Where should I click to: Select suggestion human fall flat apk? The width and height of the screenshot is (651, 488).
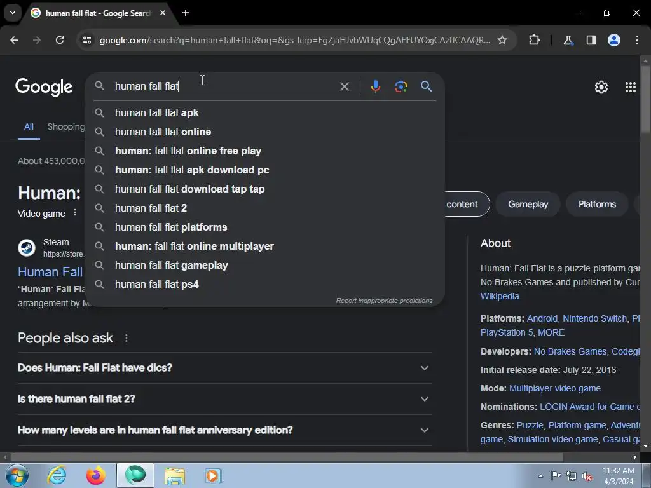tap(265, 113)
